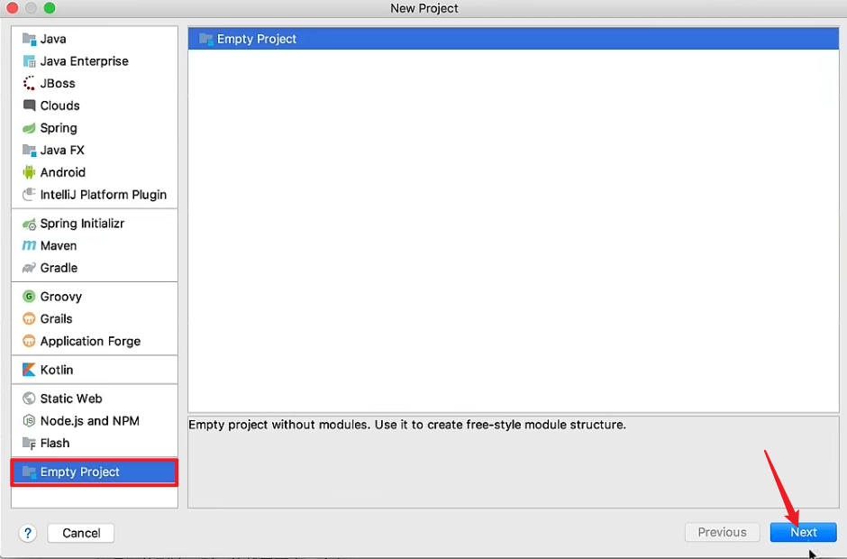This screenshot has width=847, height=559.
Task: Click the Cancel button
Action: (x=81, y=533)
